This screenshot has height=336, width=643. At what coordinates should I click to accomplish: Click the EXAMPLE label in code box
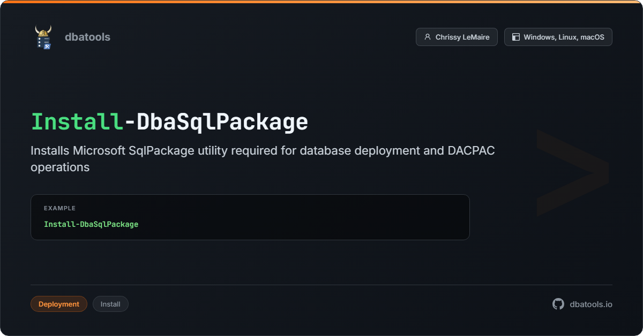pos(59,208)
